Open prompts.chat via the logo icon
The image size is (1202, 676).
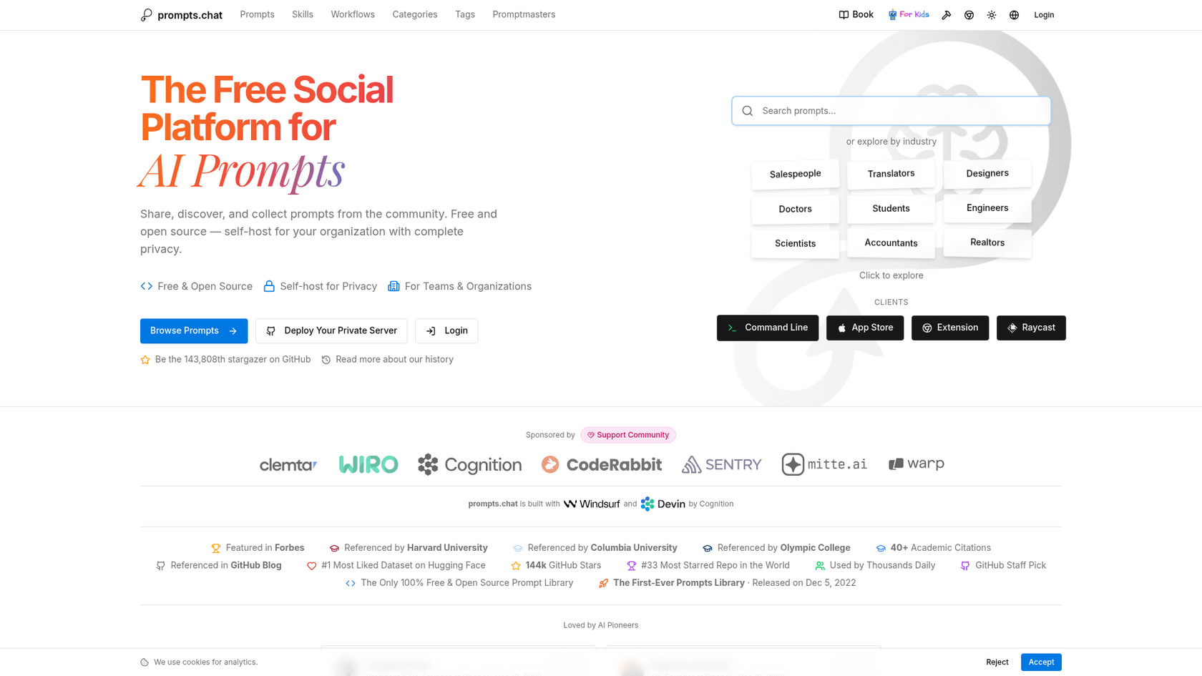tap(146, 14)
